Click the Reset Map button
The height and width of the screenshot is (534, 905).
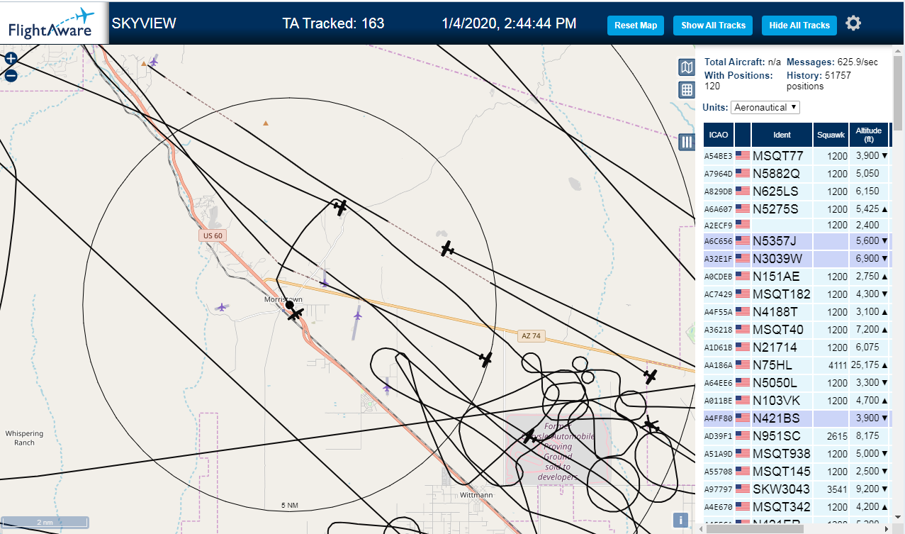(x=636, y=25)
